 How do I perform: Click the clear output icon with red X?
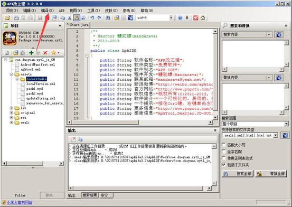74,139
